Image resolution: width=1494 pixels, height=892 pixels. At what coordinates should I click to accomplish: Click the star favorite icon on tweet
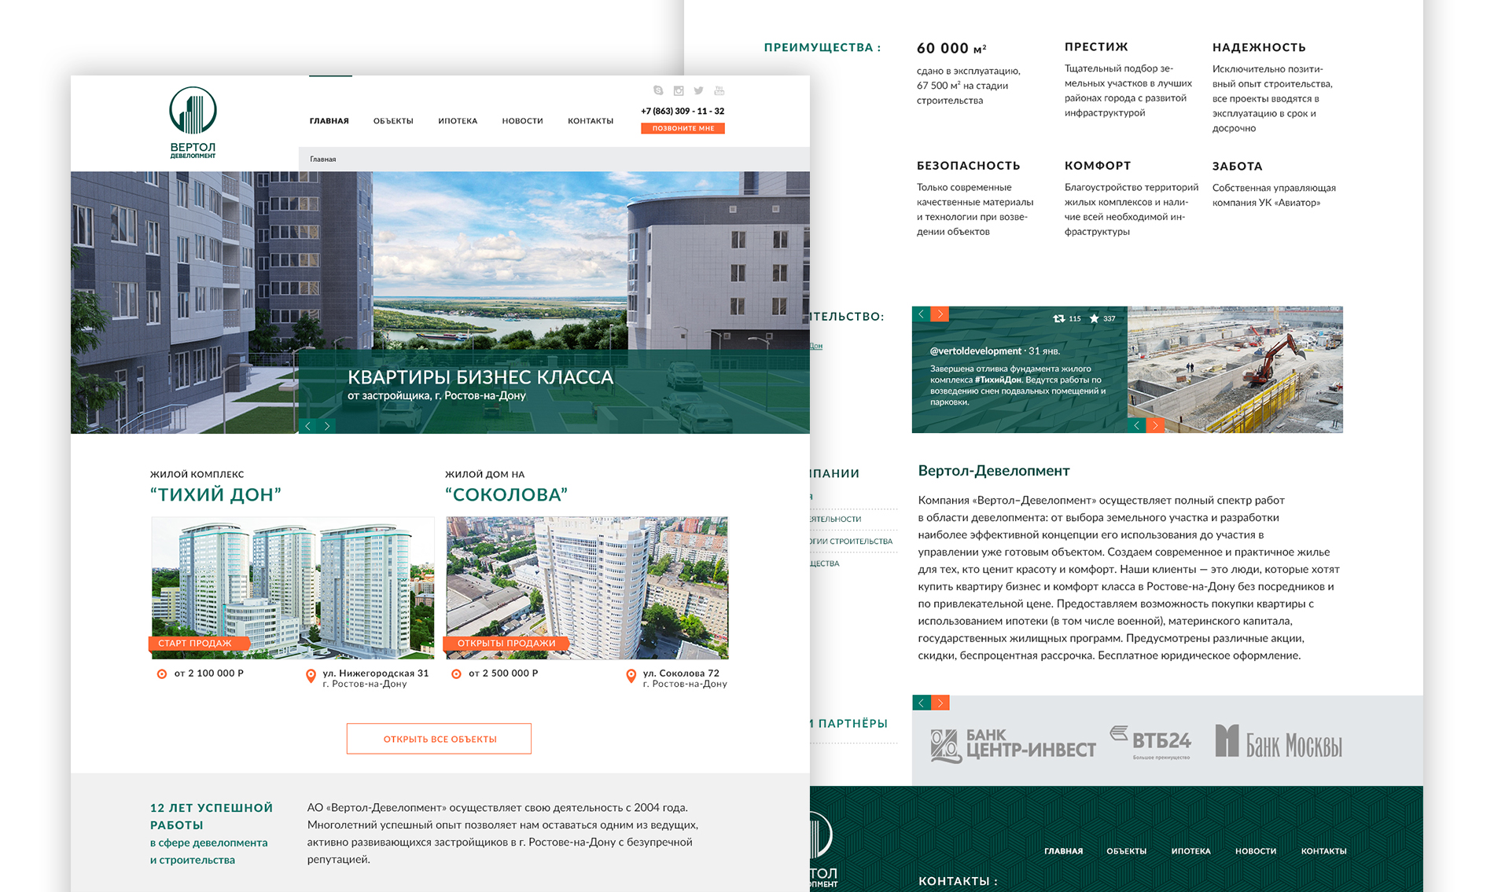coord(1094,318)
